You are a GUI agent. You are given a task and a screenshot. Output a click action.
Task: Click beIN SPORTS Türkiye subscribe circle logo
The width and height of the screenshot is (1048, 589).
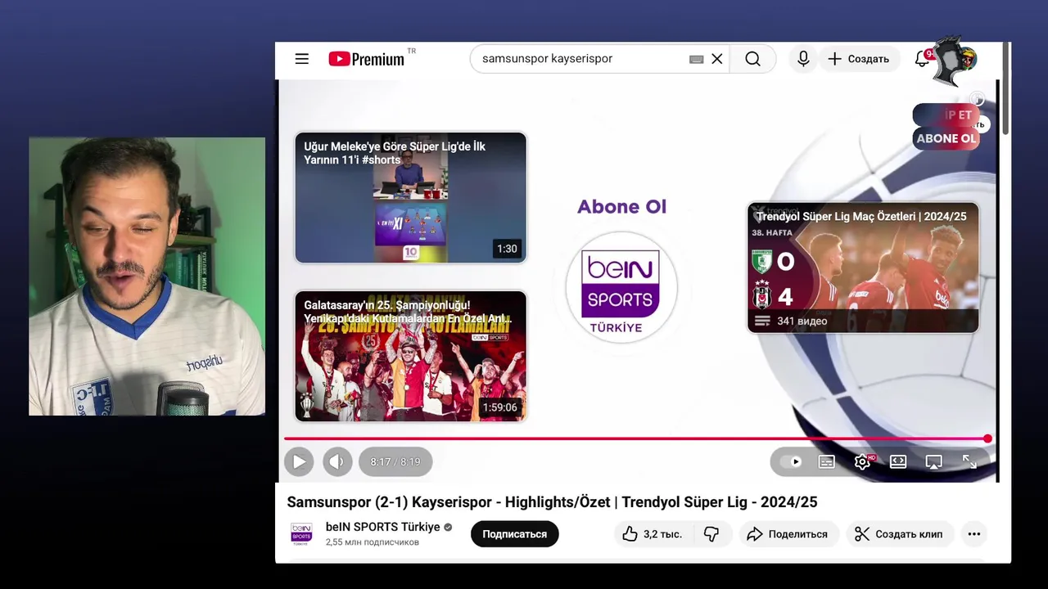tap(621, 288)
